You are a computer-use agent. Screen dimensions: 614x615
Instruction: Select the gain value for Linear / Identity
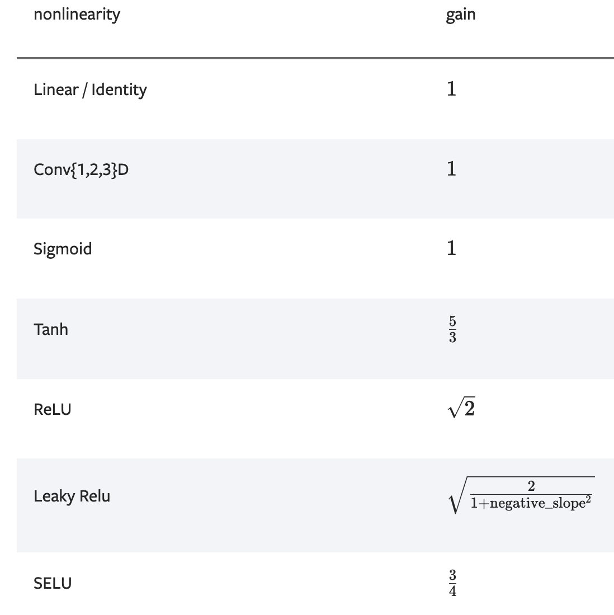point(451,88)
